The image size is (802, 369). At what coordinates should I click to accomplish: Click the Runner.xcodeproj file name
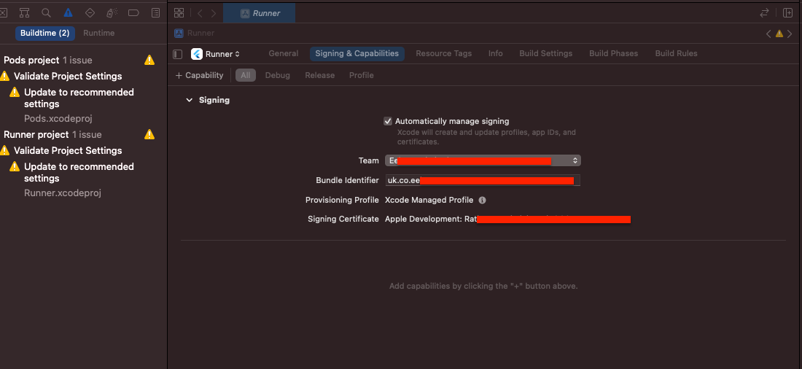click(x=63, y=193)
